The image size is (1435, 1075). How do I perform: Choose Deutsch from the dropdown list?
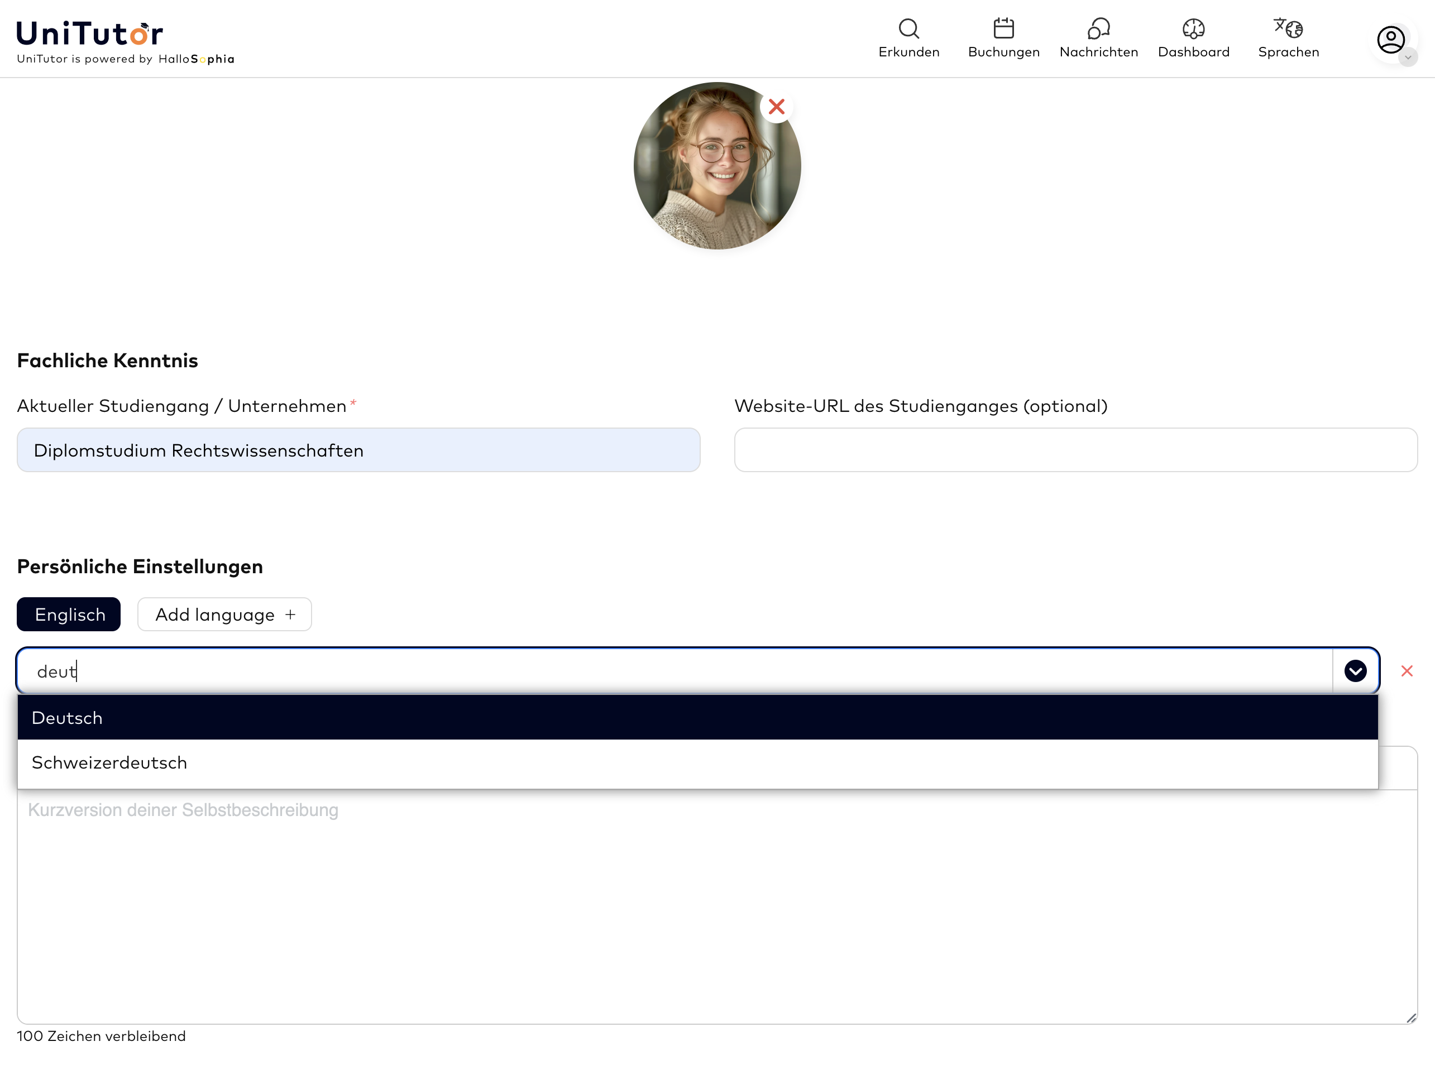click(x=697, y=718)
